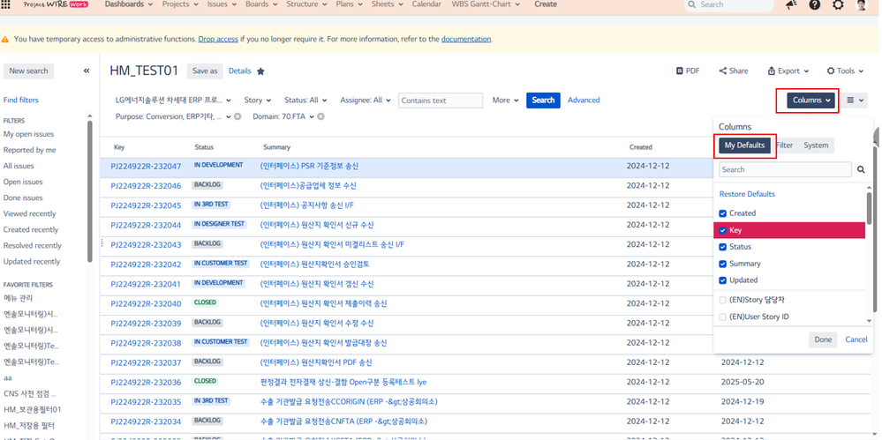882x440 pixels.
Task: Click the Project WIRE Work logo
Action: [56, 4]
